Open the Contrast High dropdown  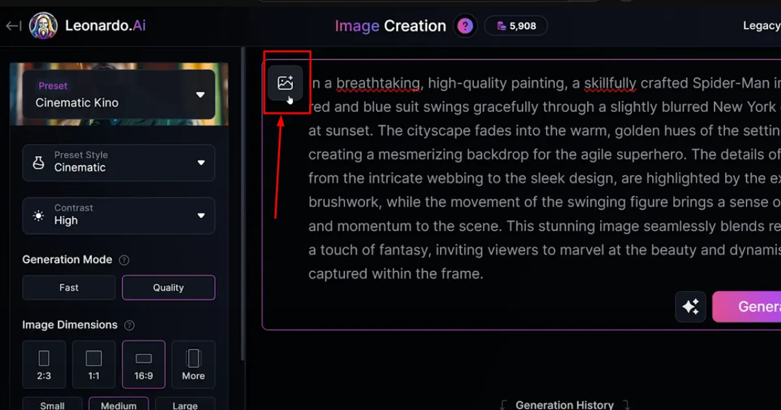coord(119,215)
